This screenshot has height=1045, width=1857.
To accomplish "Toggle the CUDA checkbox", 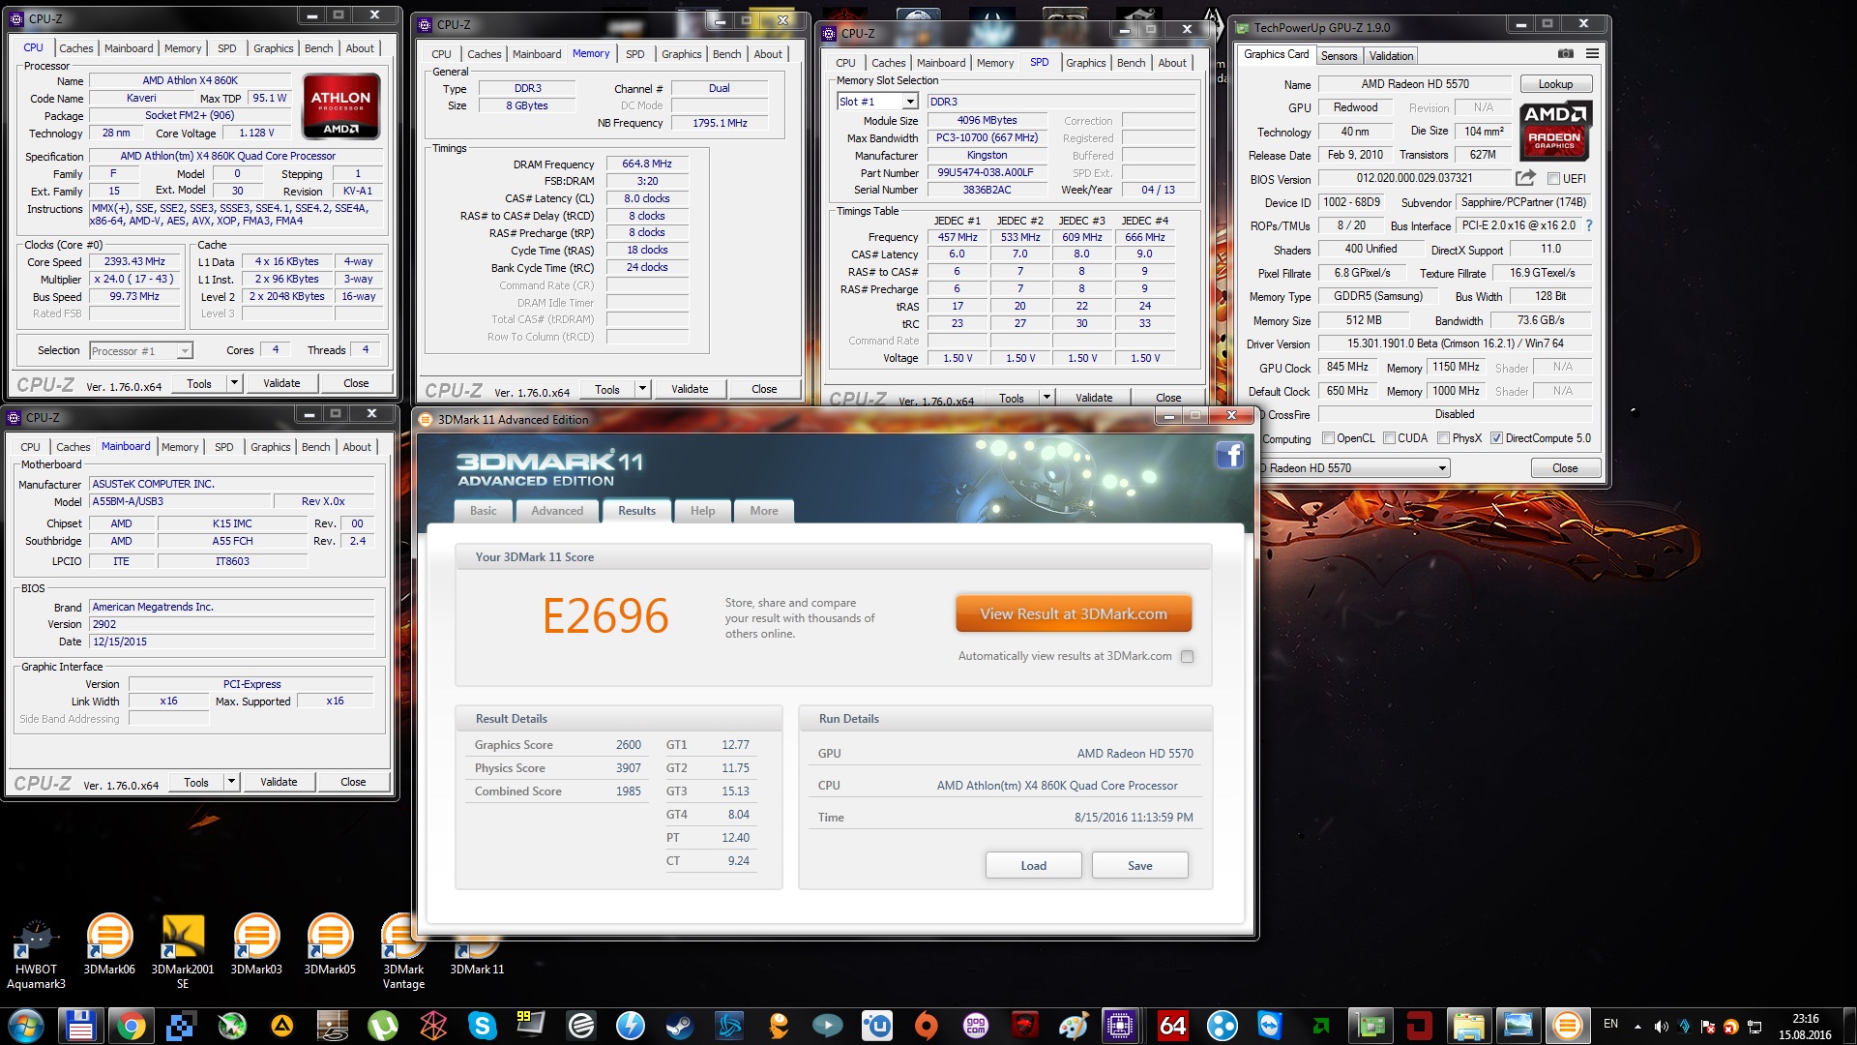I will 1389,438.
